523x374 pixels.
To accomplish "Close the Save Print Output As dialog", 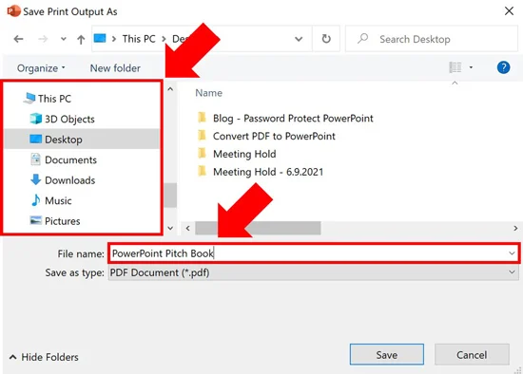I will click(509, 11).
